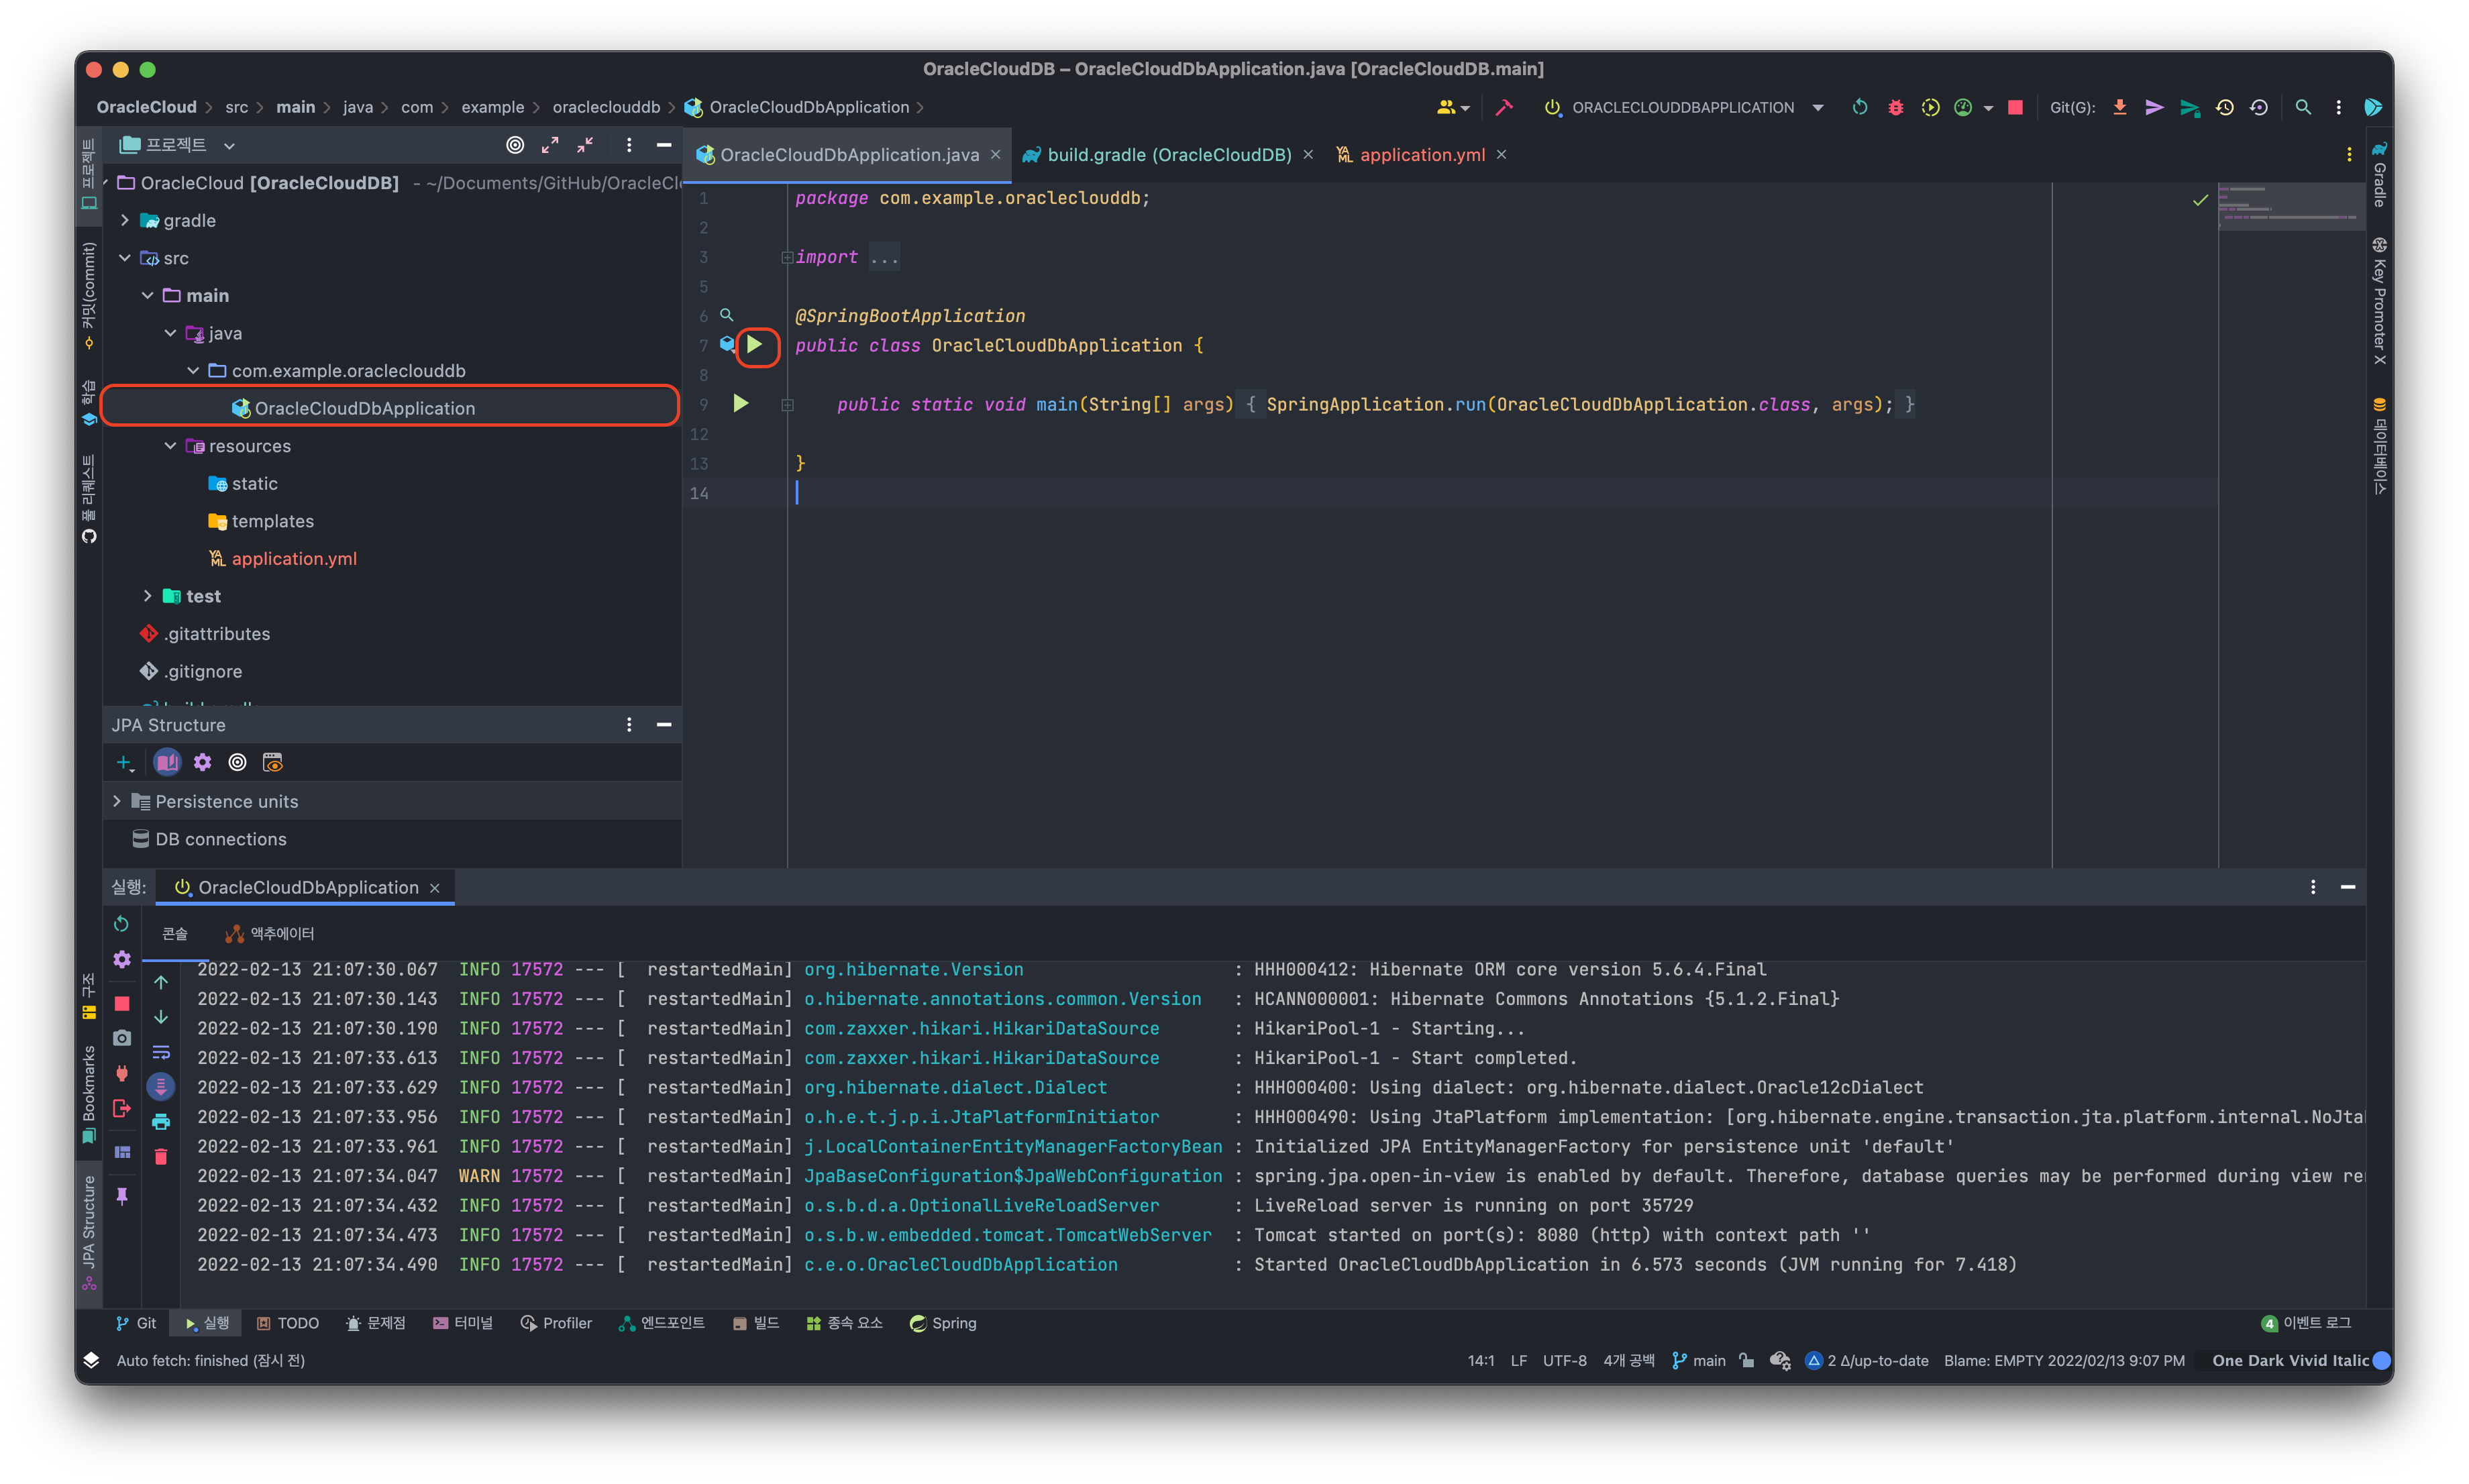Screen dimensions: 2469x1484
Task: Open the run configuration dropdown
Action: (x=1817, y=107)
